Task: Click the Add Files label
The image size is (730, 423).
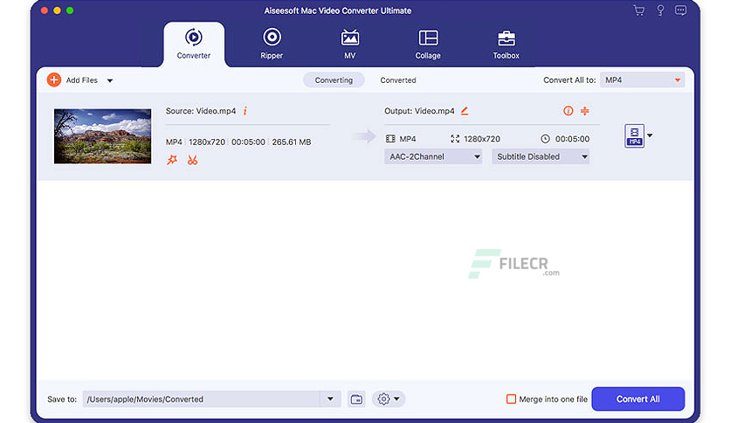Action: [82, 80]
